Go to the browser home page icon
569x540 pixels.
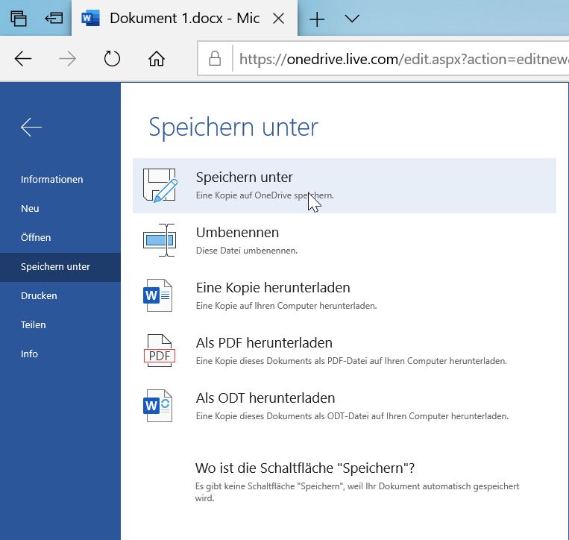156,58
